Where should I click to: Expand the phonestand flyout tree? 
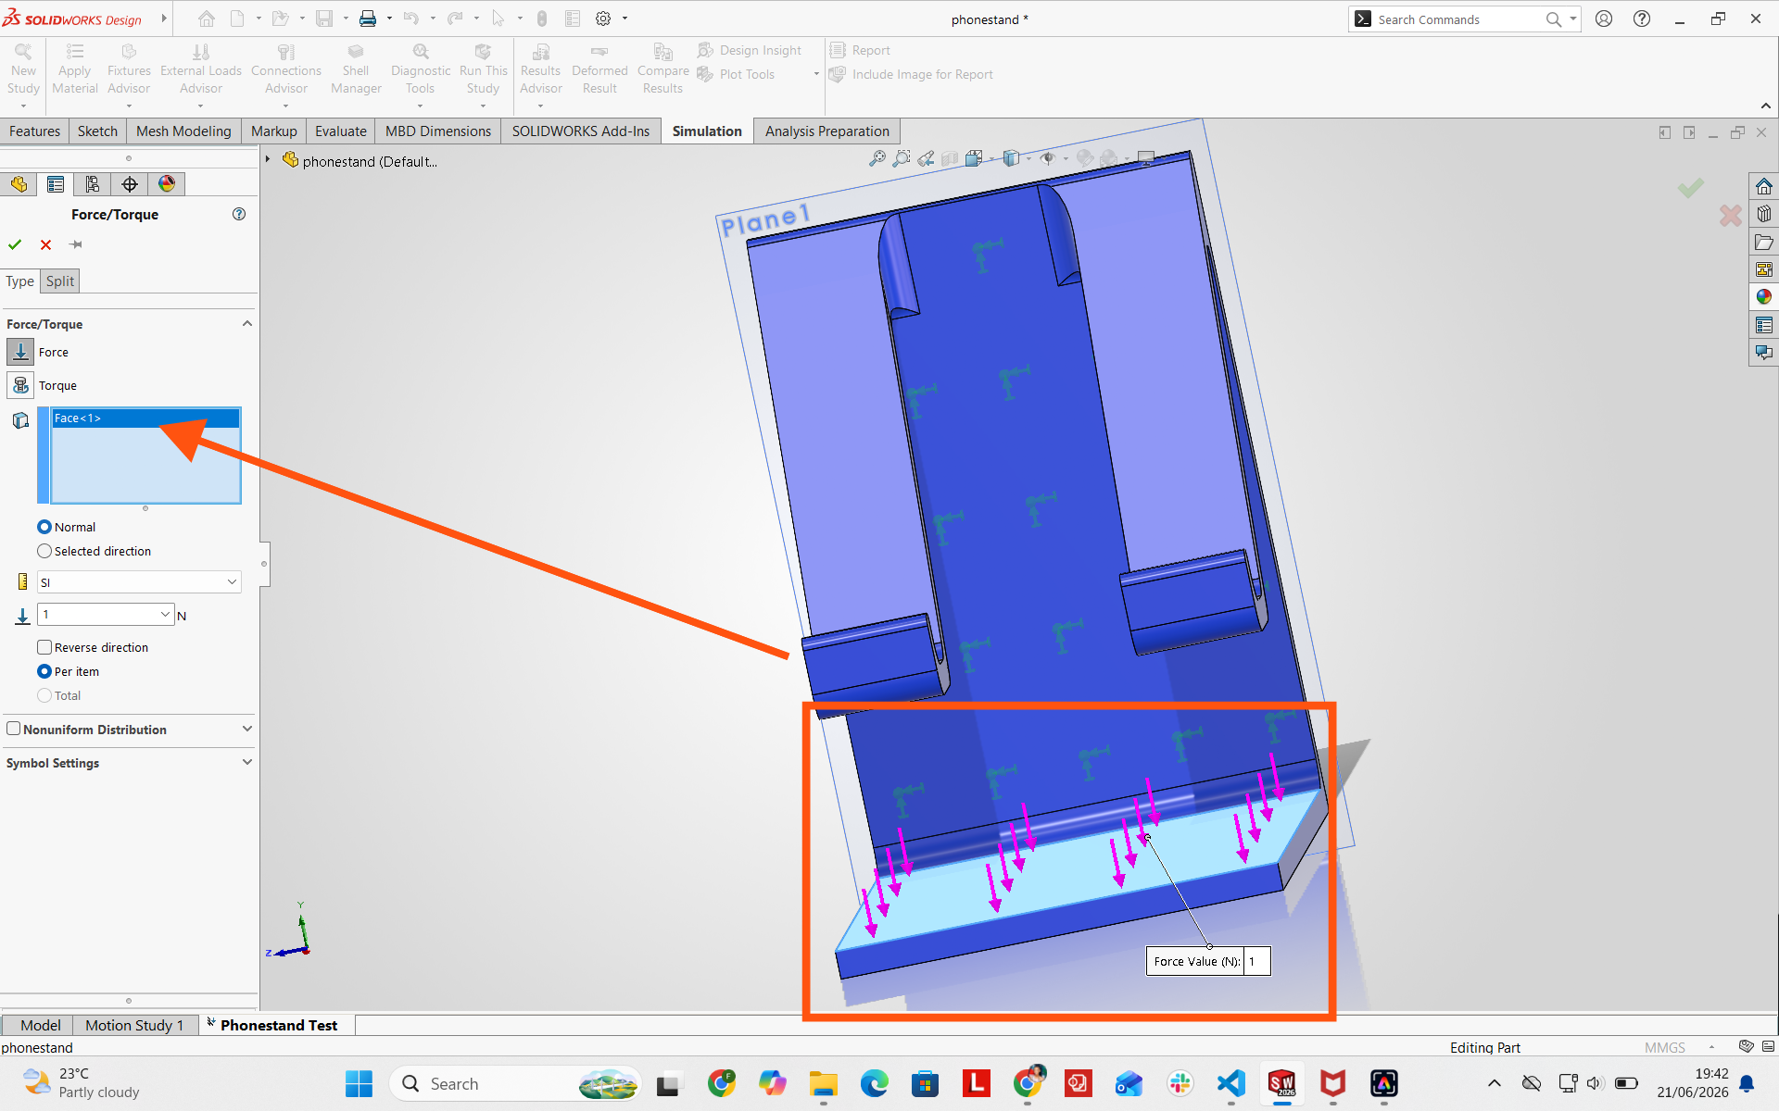click(268, 159)
